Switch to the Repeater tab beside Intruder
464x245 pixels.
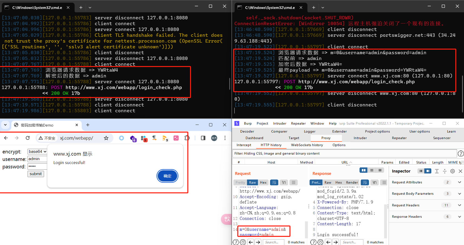pyautogui.click(x=399, y=138)
